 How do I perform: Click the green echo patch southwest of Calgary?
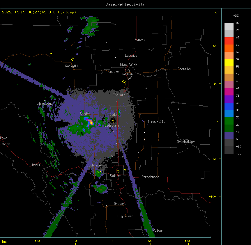pyautogui.click(x=100, y=188)
